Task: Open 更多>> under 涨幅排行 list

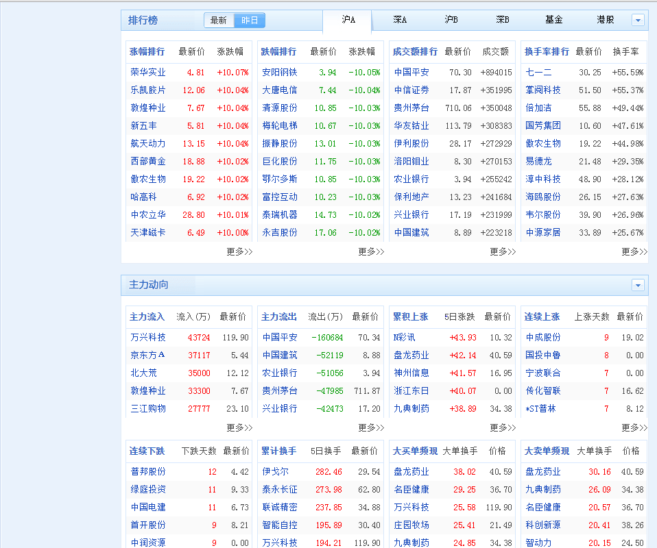Action: tap(239, 251)
